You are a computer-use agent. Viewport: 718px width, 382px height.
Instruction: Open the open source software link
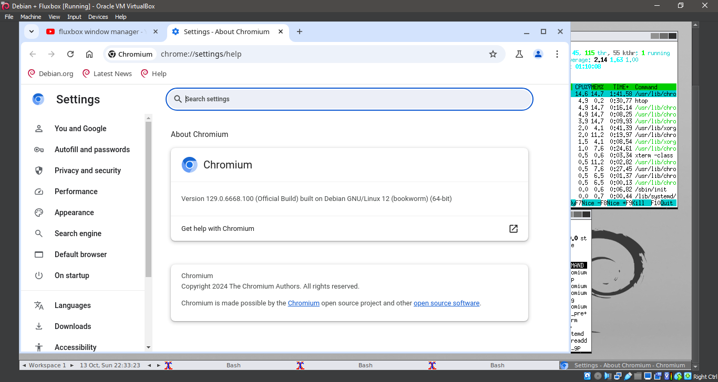tap(446, 303)
